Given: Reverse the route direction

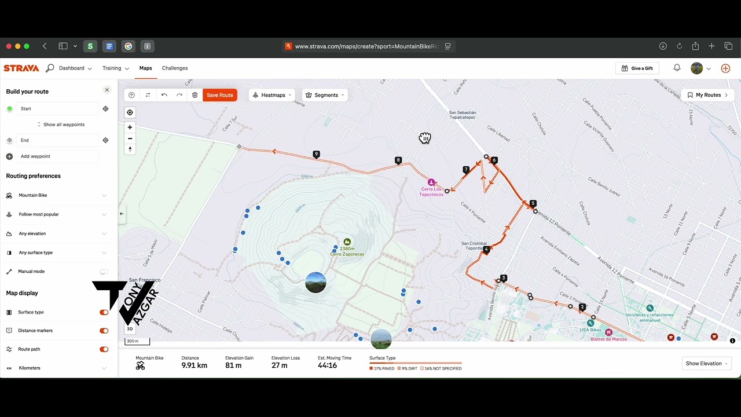Looking at the screenshot, I should [x=148, y=95].
